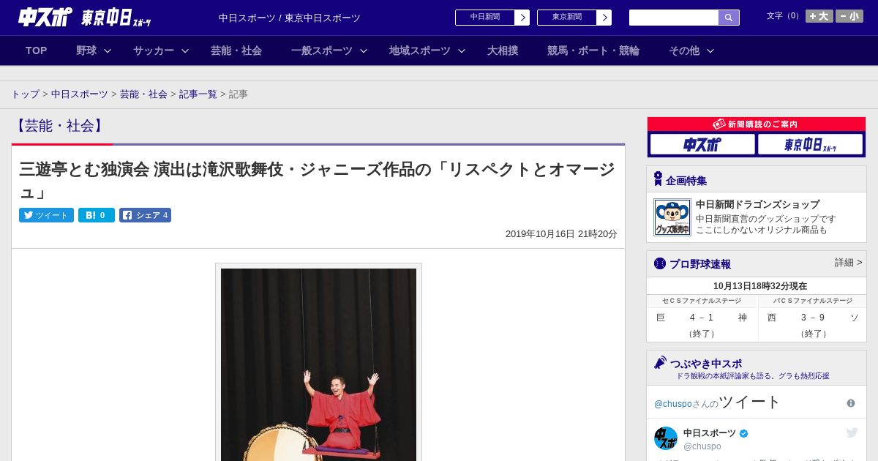Expand the サッカー dropdown chevron

point(185,50)
